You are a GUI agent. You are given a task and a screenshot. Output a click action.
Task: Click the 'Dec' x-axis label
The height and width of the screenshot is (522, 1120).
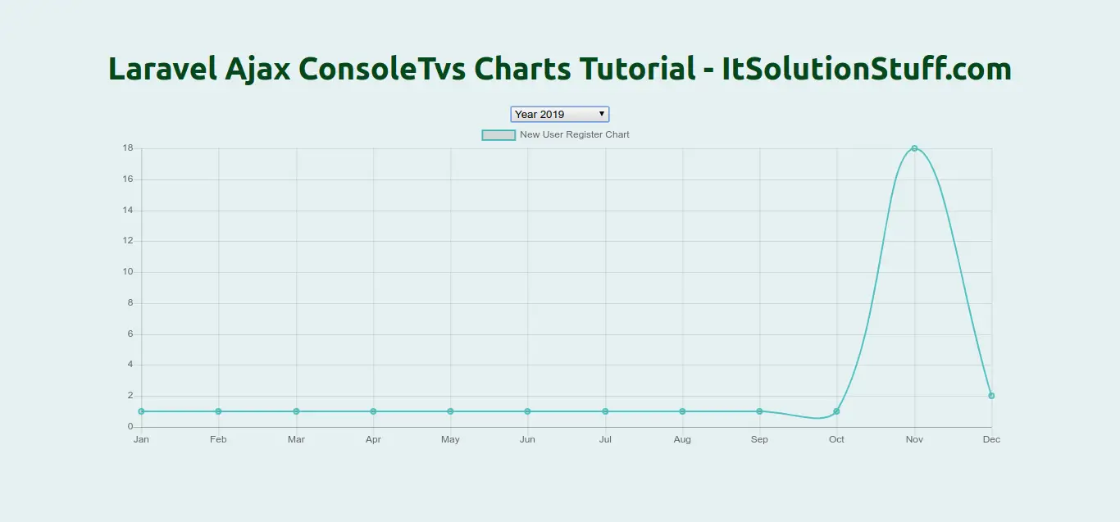(x=991, y=440)
